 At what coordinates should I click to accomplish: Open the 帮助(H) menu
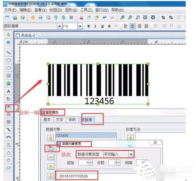click(117, 10)
